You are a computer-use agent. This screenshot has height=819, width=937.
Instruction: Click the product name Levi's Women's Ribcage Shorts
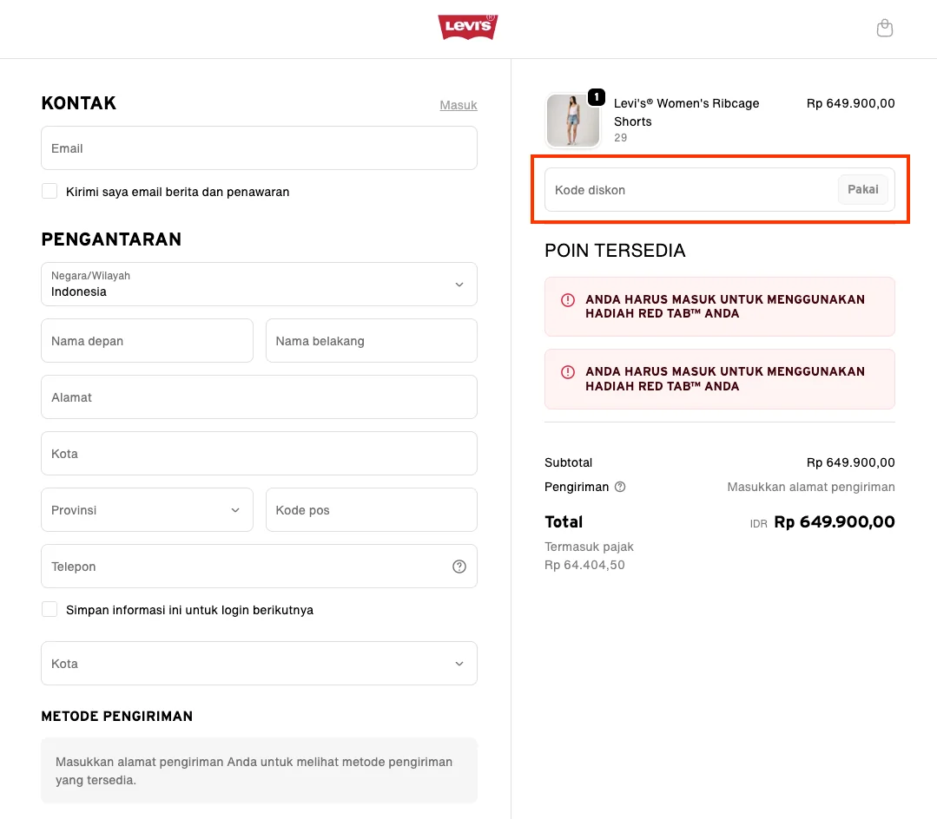click(686, 112)
